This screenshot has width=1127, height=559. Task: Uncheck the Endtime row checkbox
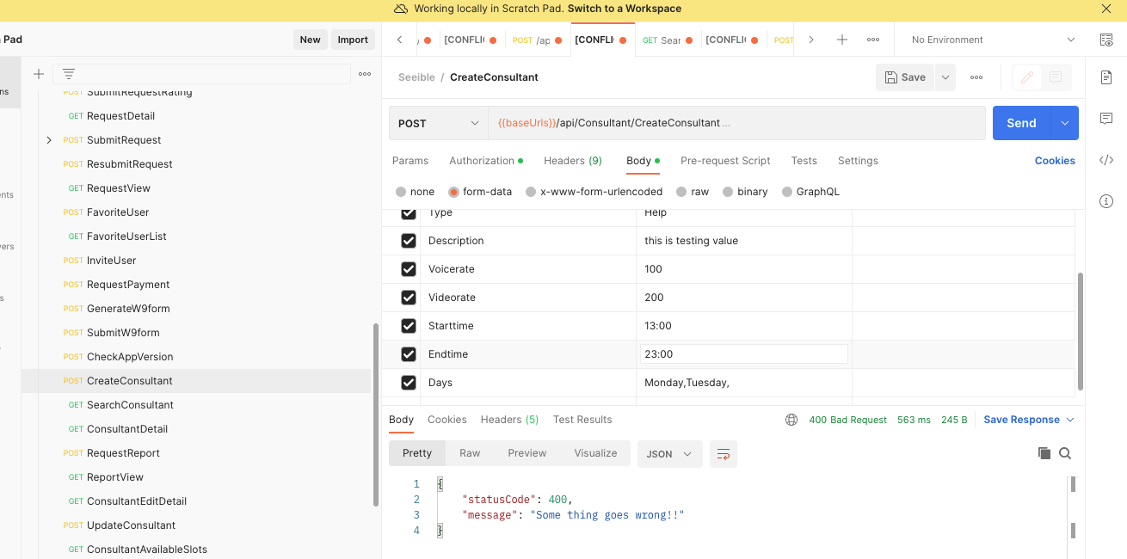coord(409,354)
